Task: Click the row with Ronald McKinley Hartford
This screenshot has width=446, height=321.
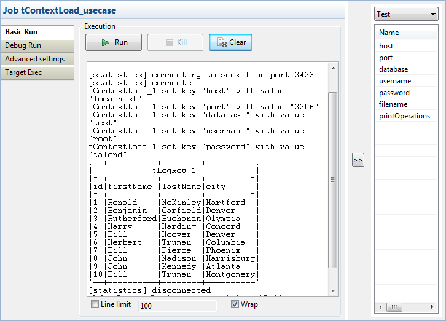Action: click(x=174, y=203)
